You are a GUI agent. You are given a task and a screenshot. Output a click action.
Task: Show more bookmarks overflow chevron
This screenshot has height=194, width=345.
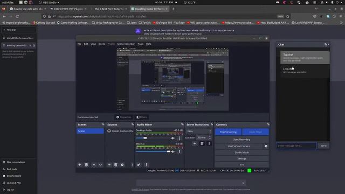[x=341, y=23]
